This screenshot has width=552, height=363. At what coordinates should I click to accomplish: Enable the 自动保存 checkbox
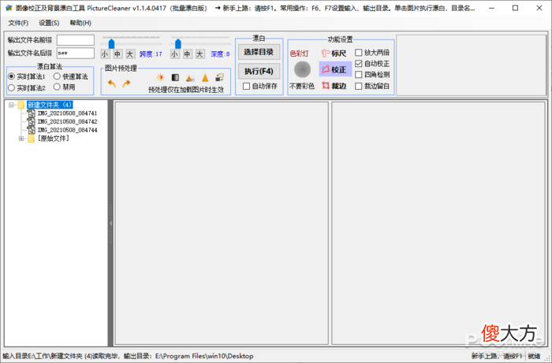[246, 86]
